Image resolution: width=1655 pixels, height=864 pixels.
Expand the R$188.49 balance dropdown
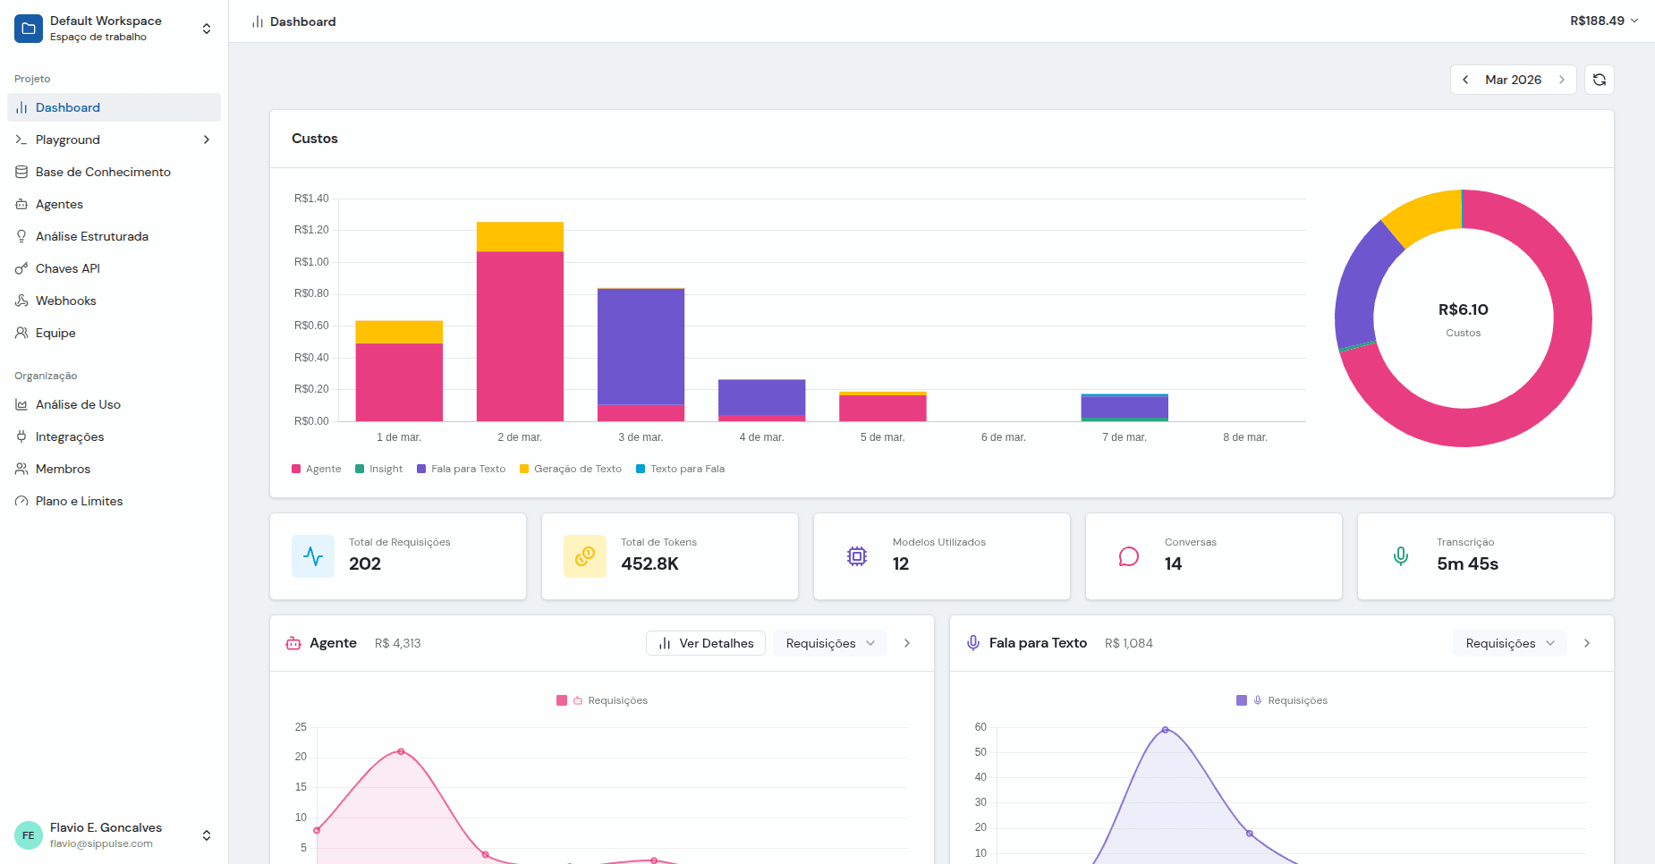tap(1603, 21)
